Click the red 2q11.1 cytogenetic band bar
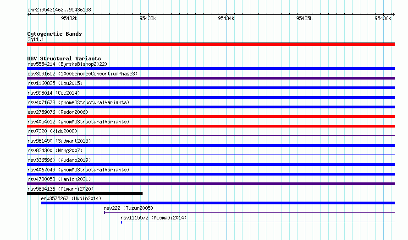 tap(211, 44)
